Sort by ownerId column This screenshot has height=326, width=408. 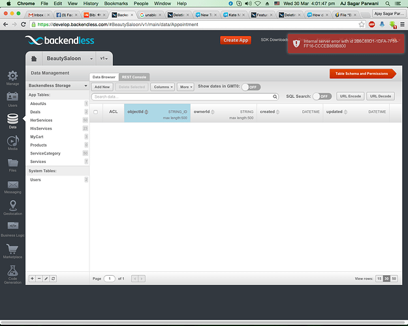coord(213,111)
